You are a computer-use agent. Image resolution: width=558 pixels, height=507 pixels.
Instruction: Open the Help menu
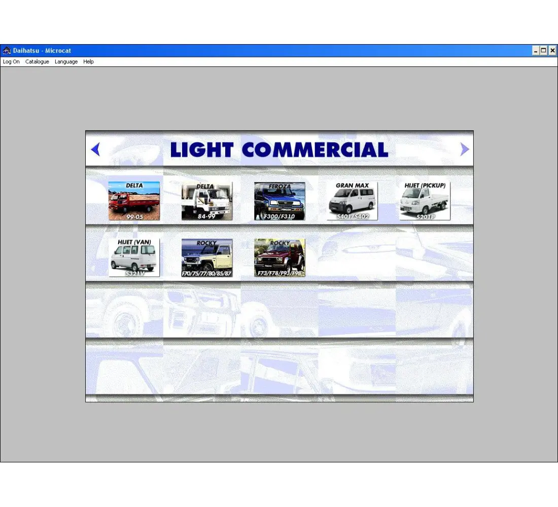point(88,61)
